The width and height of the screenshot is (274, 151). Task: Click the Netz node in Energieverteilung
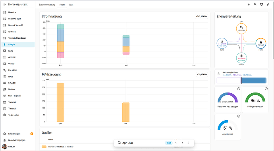[x=222, y=43]
